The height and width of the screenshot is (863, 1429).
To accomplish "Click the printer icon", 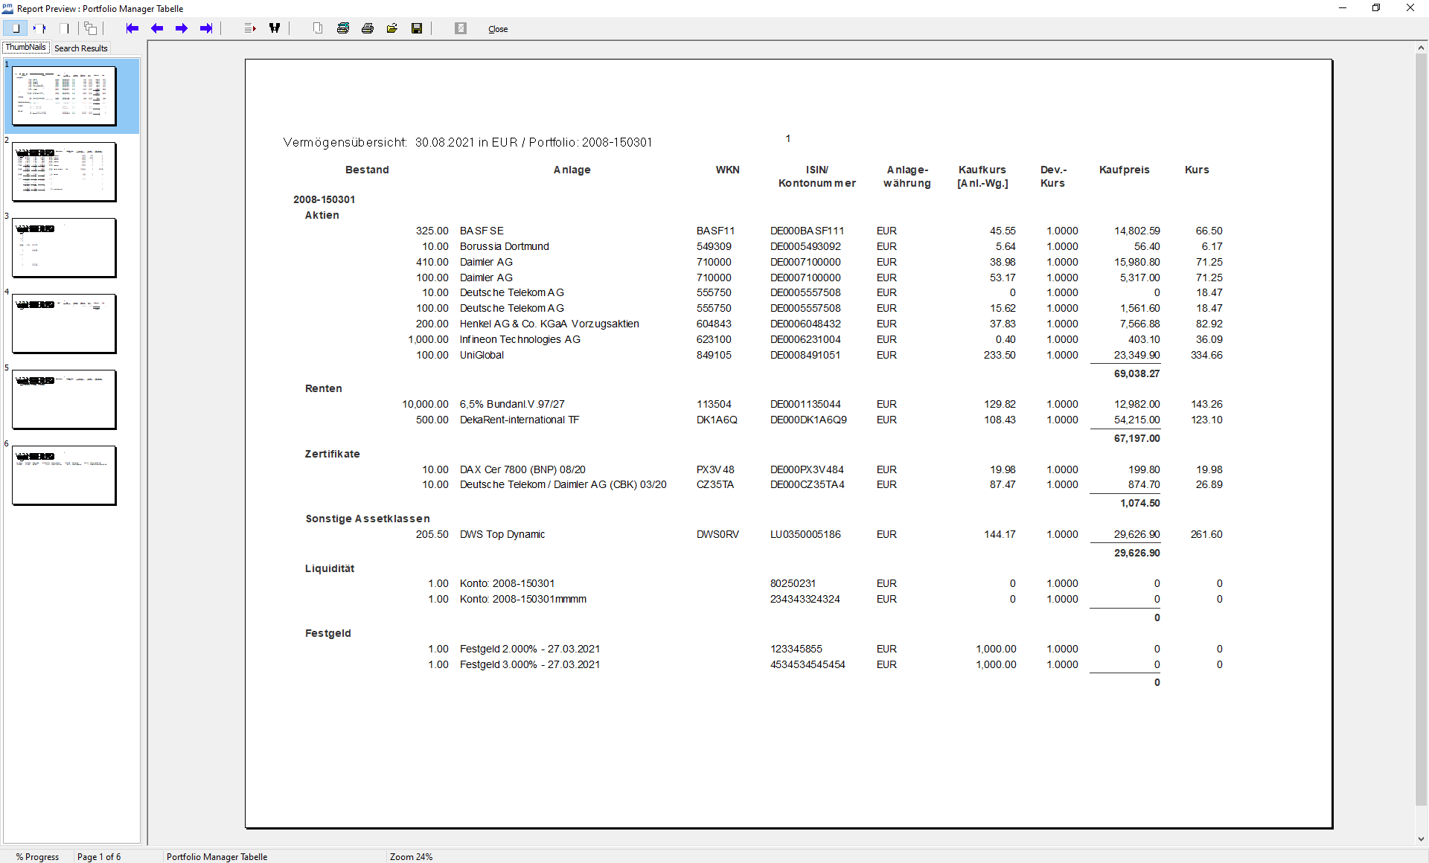I will 368,28.
